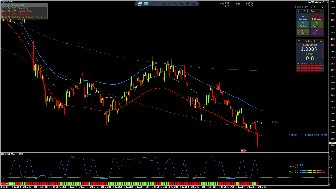Screen dimensions: 336x189
Task: Collapse the Dashboard panel with its arrow
Action: (x=321, y=41)
